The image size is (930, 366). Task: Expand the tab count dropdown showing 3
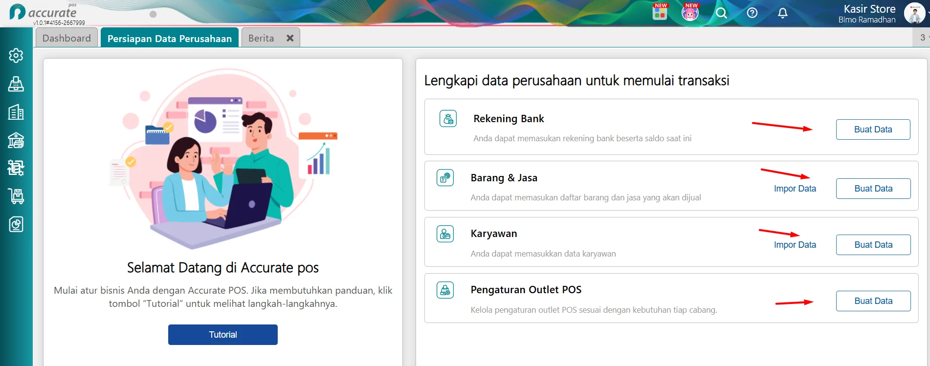pyautogui.click(x=923, y=38)
